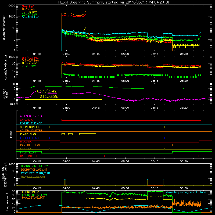
Task: Click the DECIMATION_WEIGHT legend label
Action: (x=34, y=170)
